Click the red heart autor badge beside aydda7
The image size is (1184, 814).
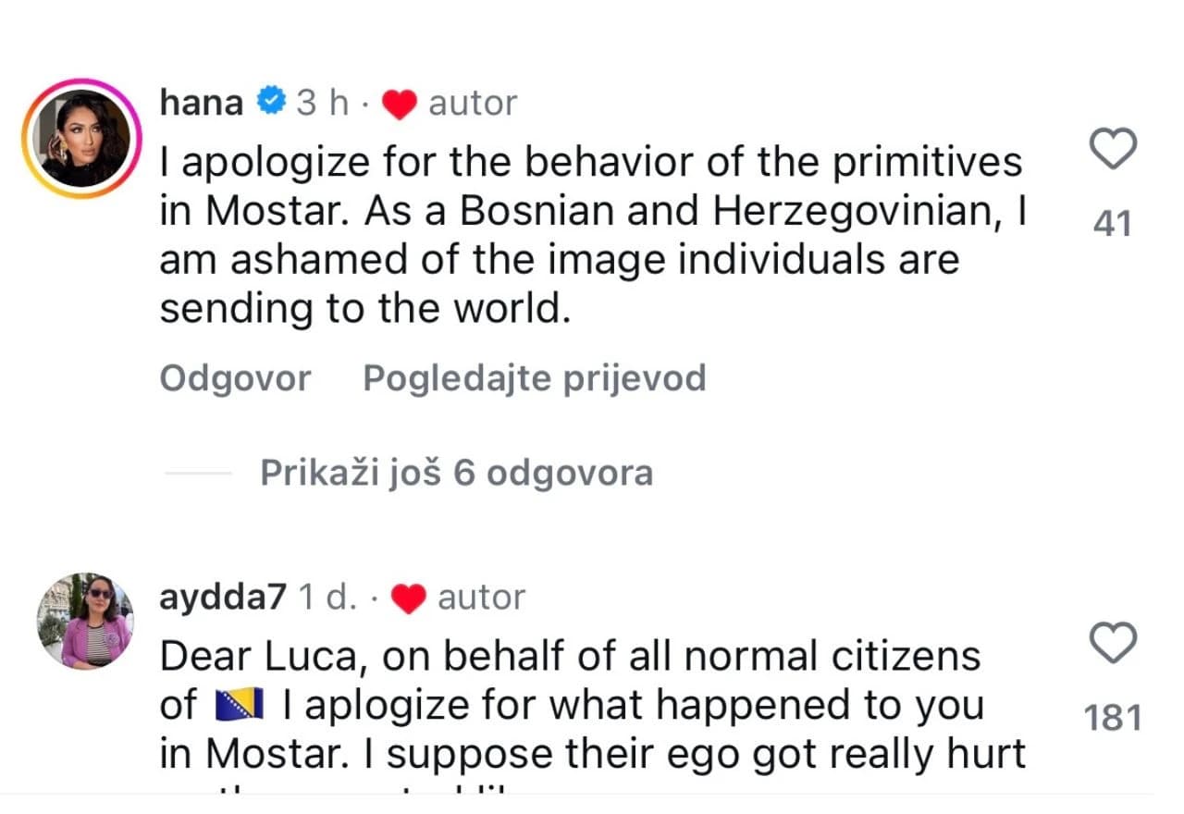tap(408, 597)
